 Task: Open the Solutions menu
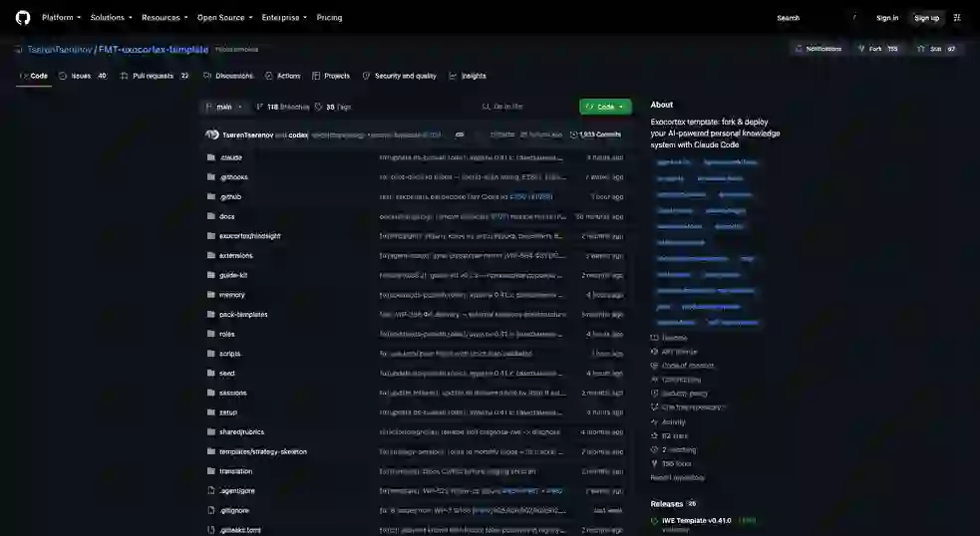tap(112, 18)
